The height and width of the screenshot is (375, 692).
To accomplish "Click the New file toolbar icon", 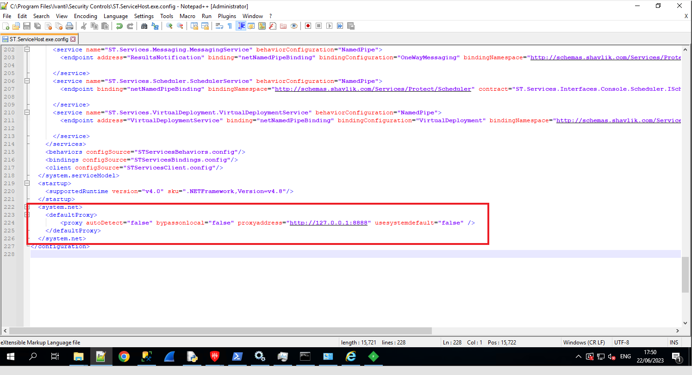I will pyautogui.click(x=6, y=26).
